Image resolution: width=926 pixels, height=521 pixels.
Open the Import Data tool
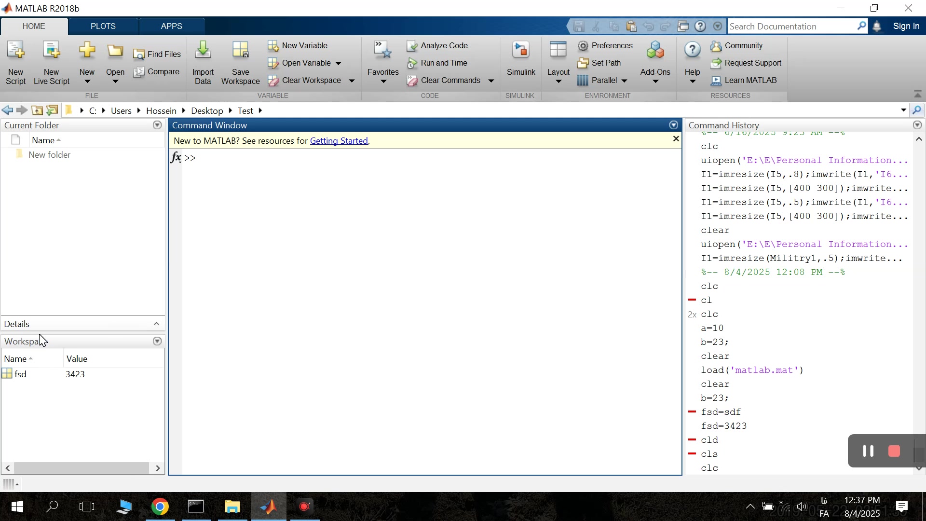pyautogui.click(x=203, y=51)
